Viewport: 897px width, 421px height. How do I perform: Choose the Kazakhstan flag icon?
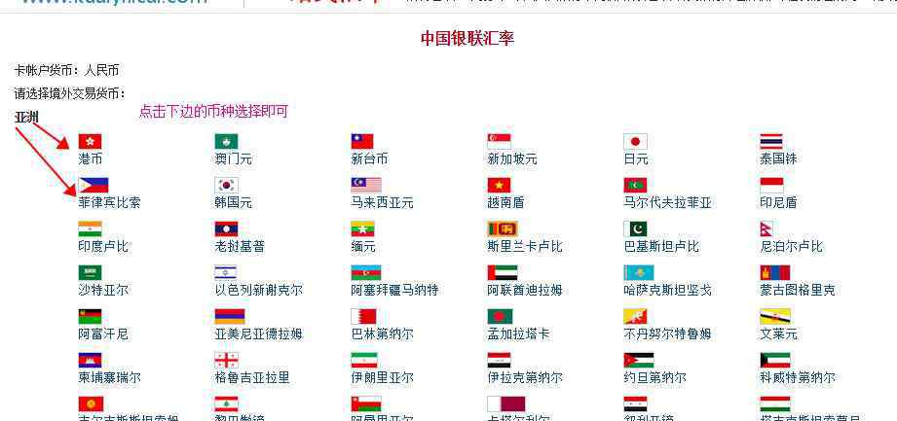click(639, 273)
